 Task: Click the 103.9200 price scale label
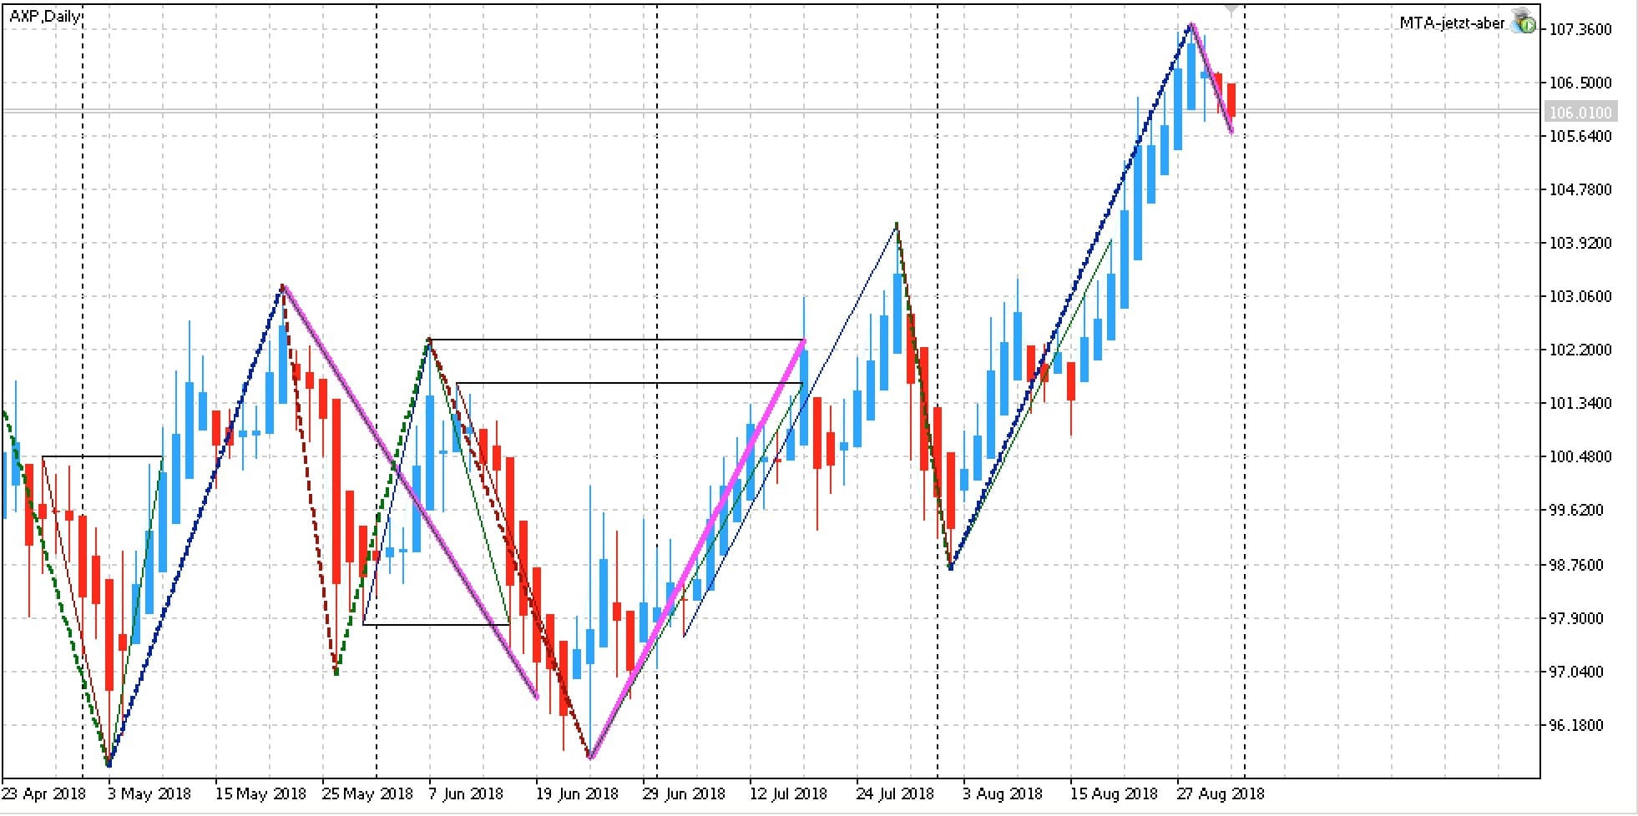coord(1580,243)
